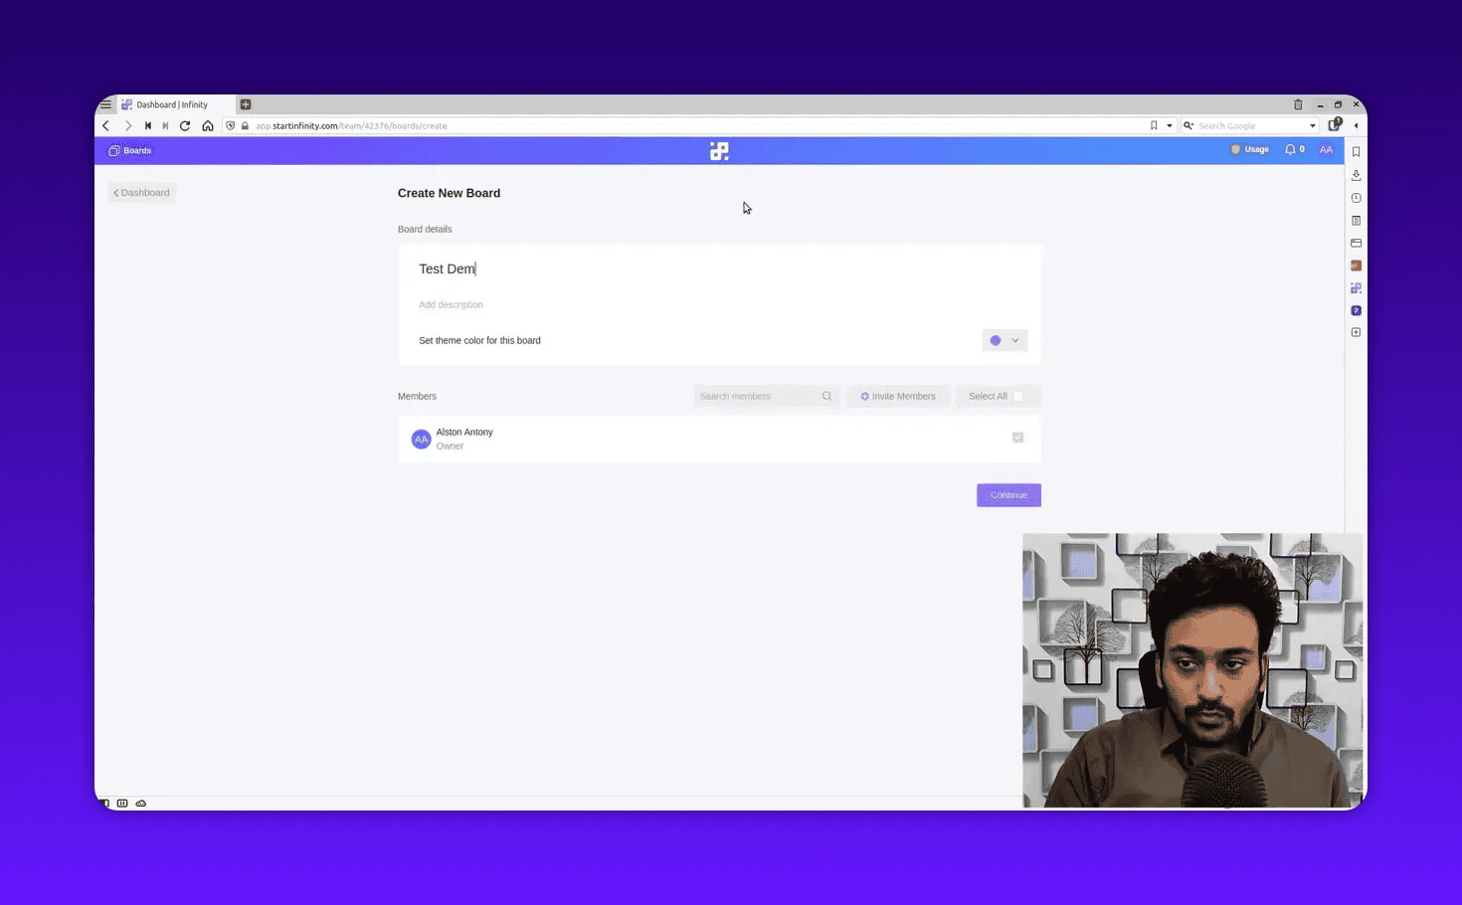Click the Infinity logo in header
This screenshot has height=905, width=1462.
[719, 151]
